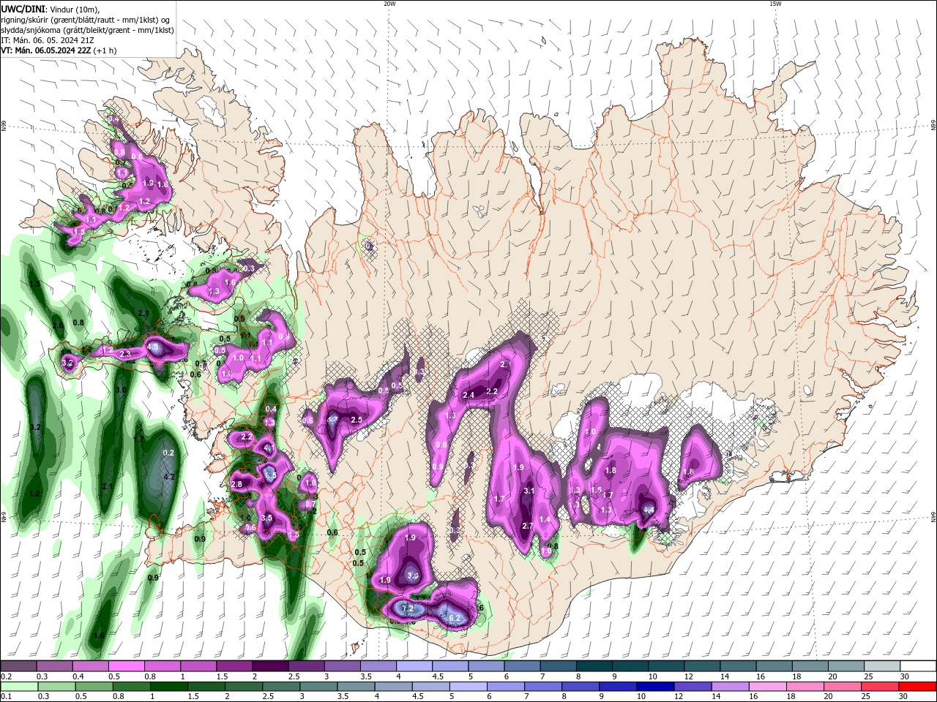Click the '2.4' precipitation value on the map
937x702 pixels.
click(468, 395)
